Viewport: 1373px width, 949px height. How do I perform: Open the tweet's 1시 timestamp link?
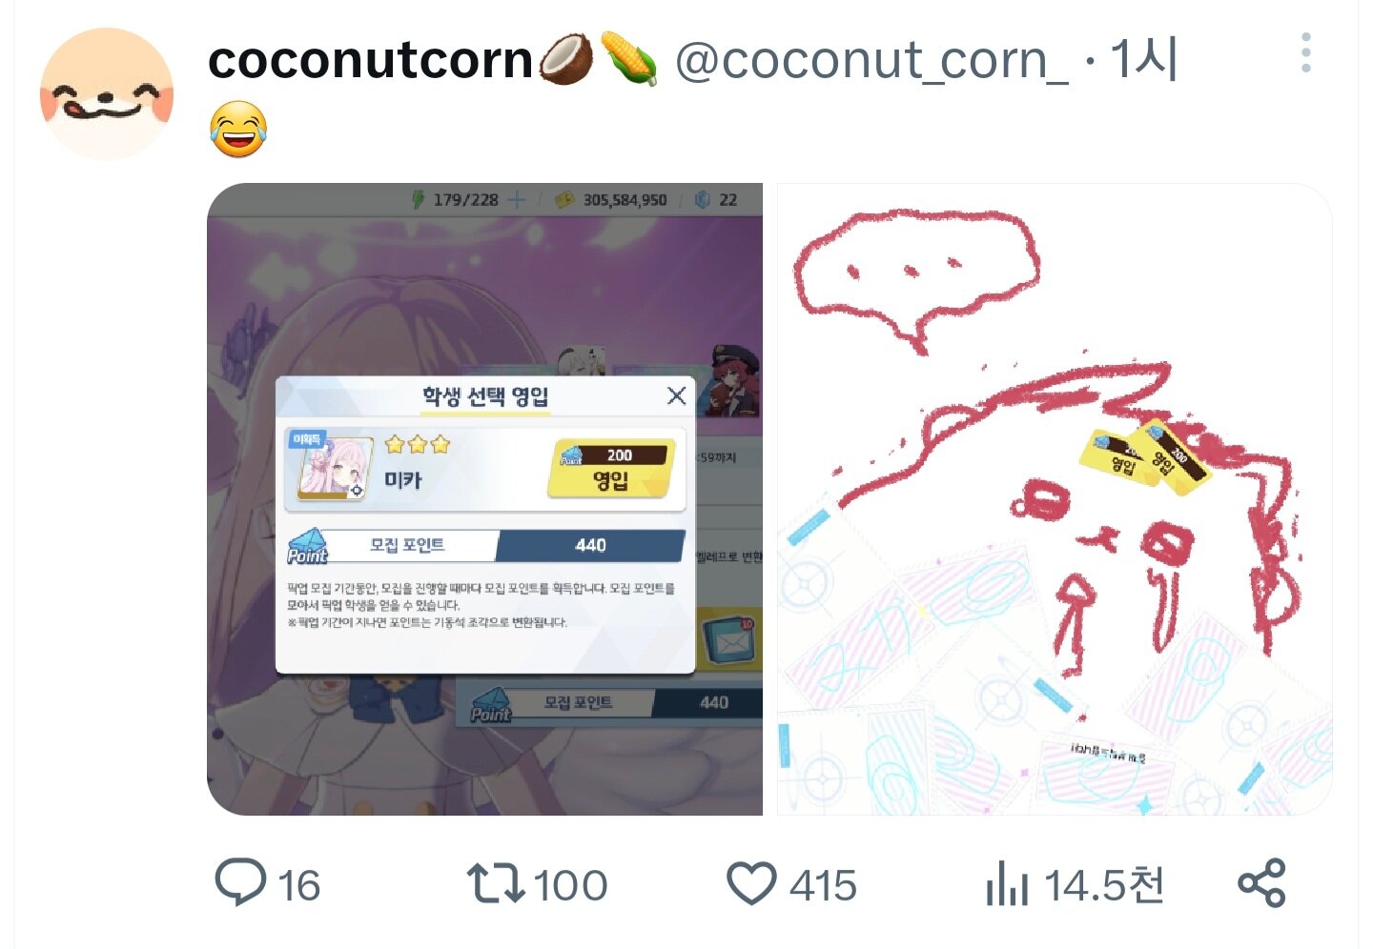click(x=1144, y=60)
